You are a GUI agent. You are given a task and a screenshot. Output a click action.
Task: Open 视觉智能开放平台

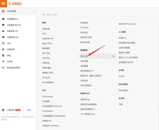[126, 62]
